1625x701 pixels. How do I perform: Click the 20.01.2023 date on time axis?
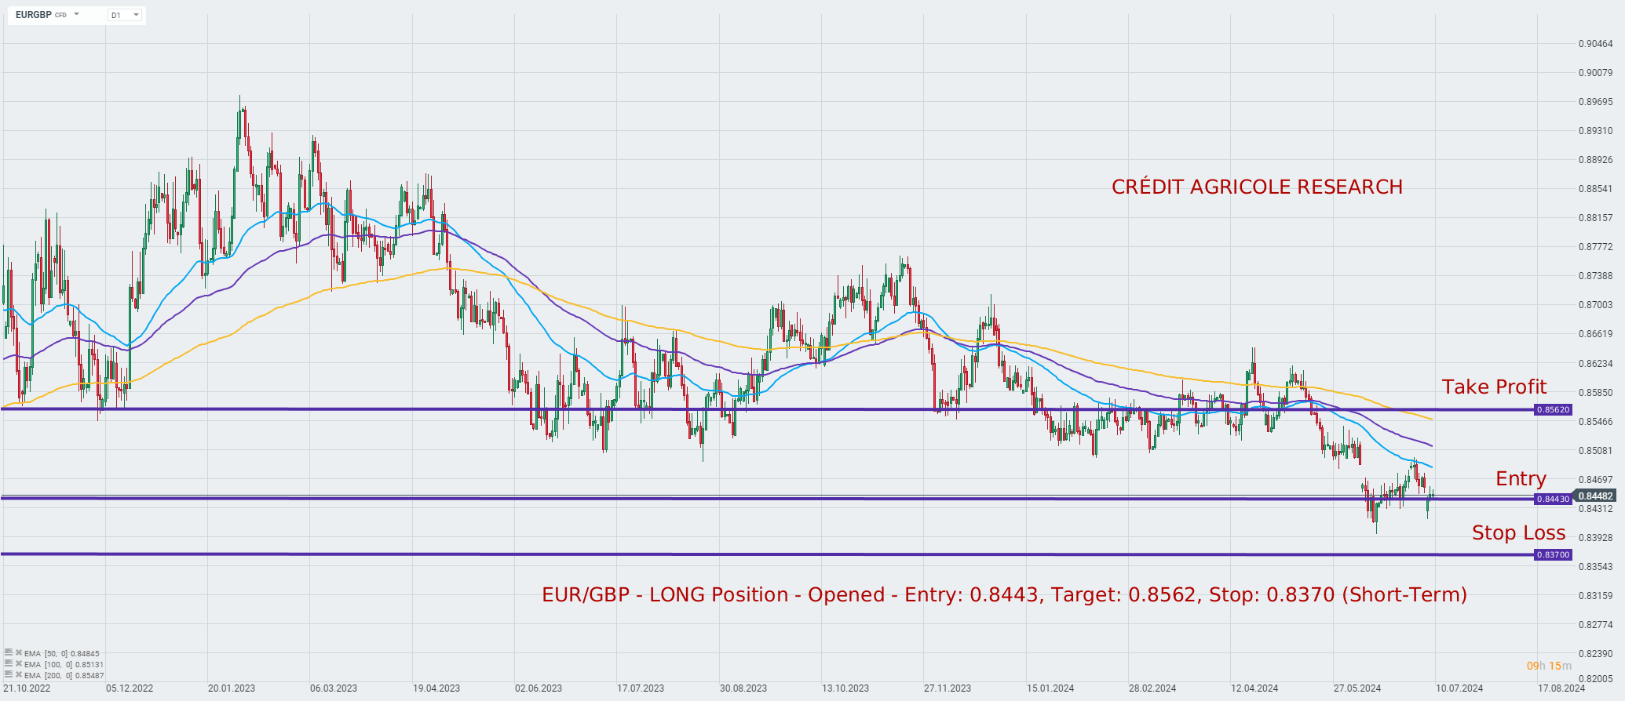pos(232,688)
